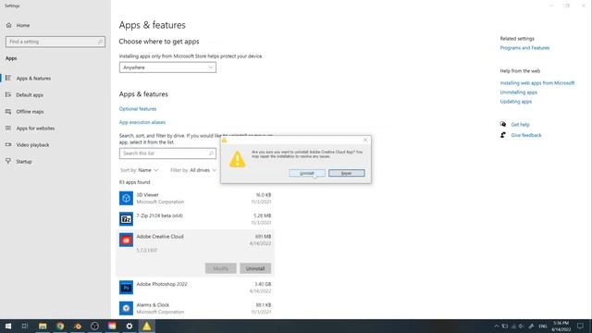Open the Windows Start menu

click(8, 326)
